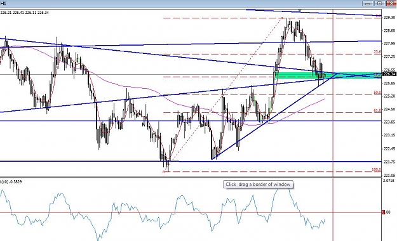Select the 225.20 price axis label
397x241 pixels.
pyautogui.click(x=389, y=96)
